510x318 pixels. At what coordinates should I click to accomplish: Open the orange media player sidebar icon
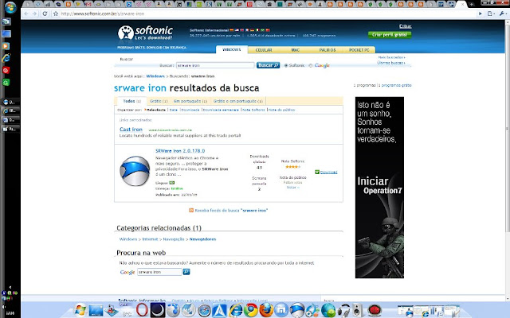pyautogui.click(x=6, y=46)
